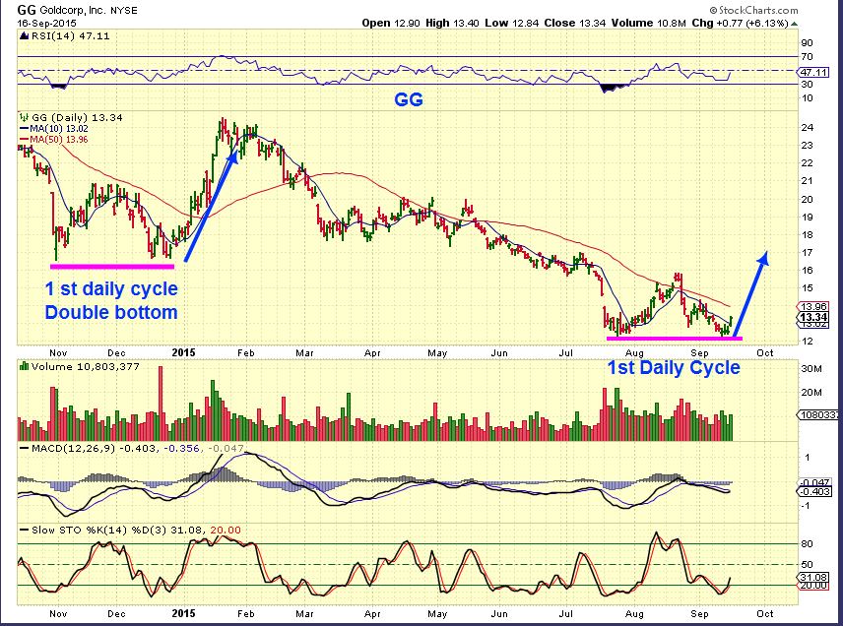Viewport: 843px width, 626px height.
Task: Click 'Oct' on the bottom date axis
Action: click(x=765, y=613)
